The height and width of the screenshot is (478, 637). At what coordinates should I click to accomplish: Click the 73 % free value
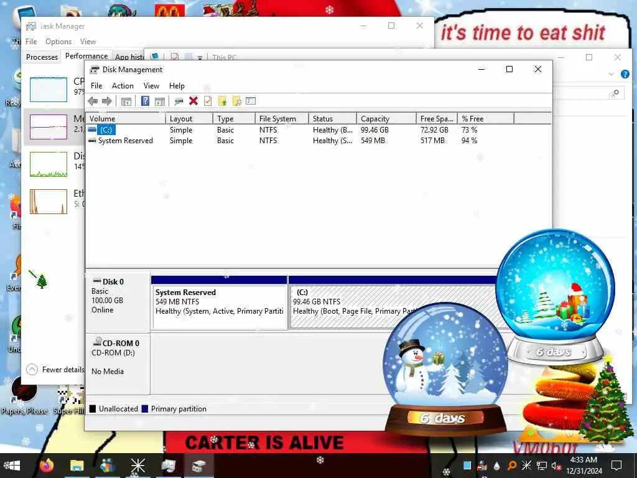[470, 130]
